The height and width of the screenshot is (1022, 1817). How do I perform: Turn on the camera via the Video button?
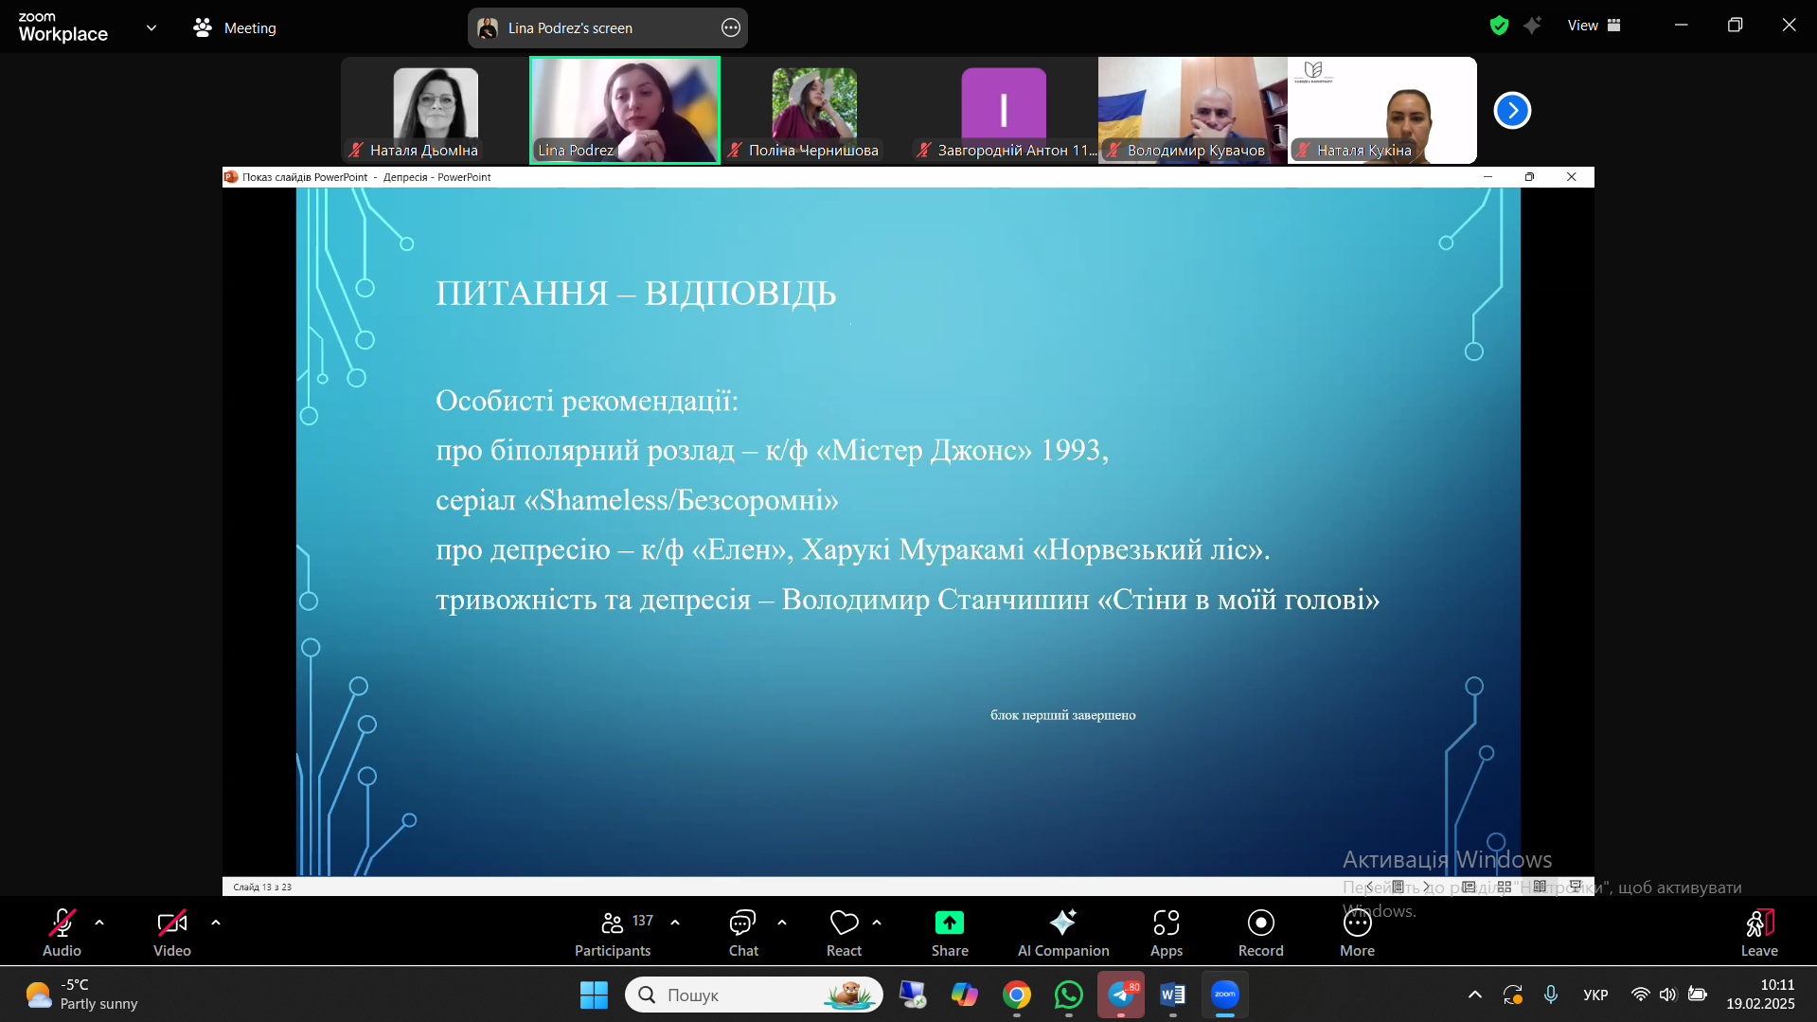click(x=171, y=932)
